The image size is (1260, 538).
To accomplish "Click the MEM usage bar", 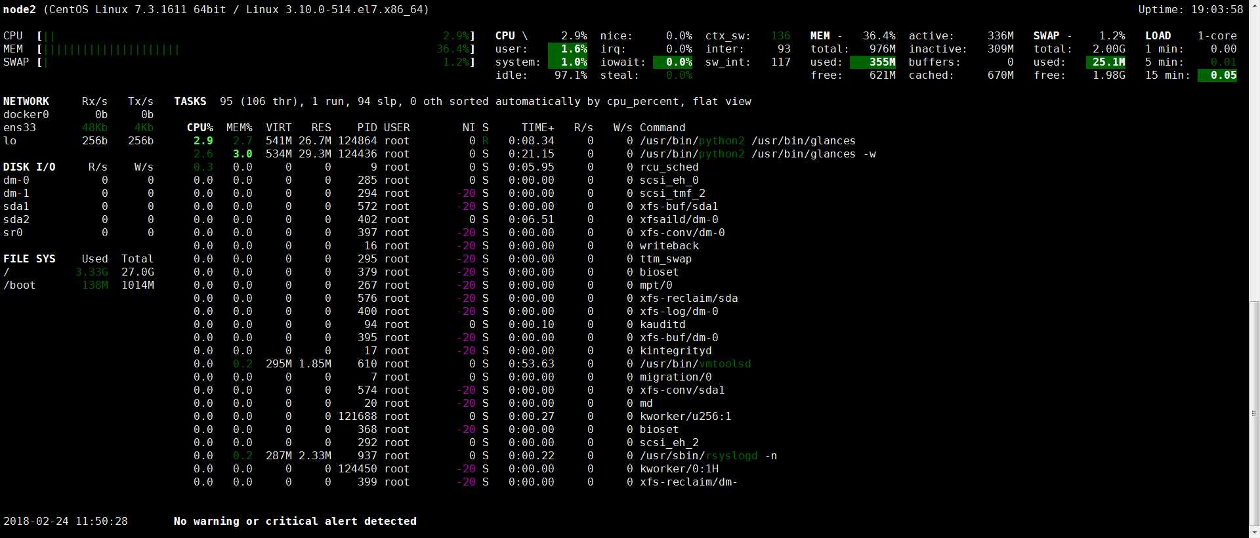I will pyautogui.click(x=256, y=49).
